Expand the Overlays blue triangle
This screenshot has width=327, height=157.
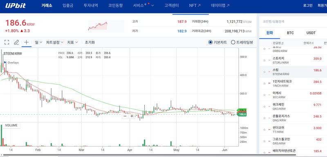point(5,62)
